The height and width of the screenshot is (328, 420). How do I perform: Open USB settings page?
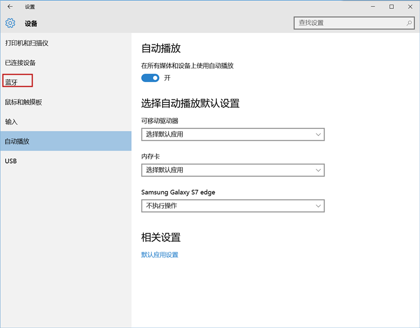(x=66, y=161)
